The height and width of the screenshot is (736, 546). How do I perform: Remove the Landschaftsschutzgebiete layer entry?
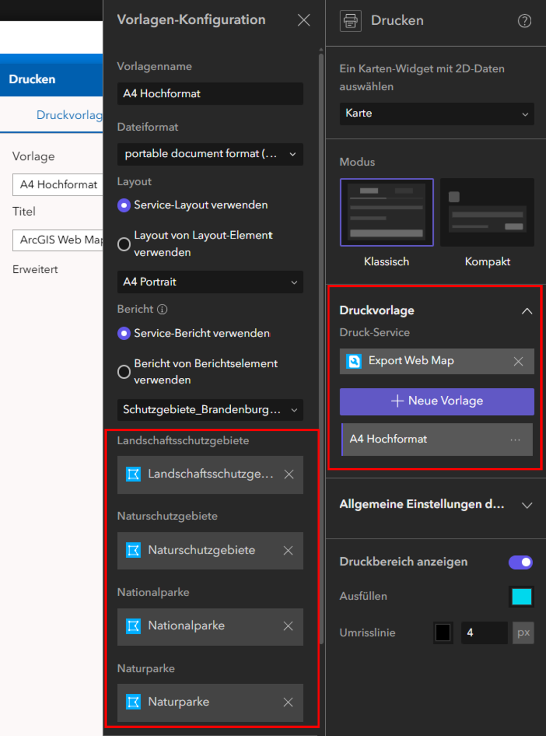pos(289,474)
